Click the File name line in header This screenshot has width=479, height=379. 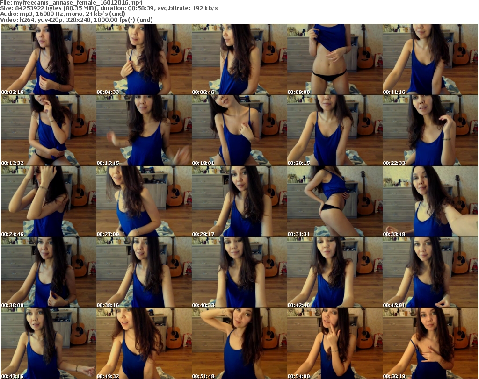point(72,3)
